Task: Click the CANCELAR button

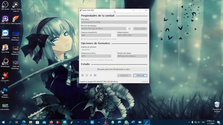Action: [140, 76]
